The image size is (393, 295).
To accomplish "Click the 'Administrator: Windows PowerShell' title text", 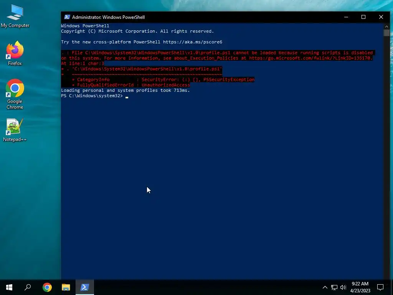I will 108,17.
